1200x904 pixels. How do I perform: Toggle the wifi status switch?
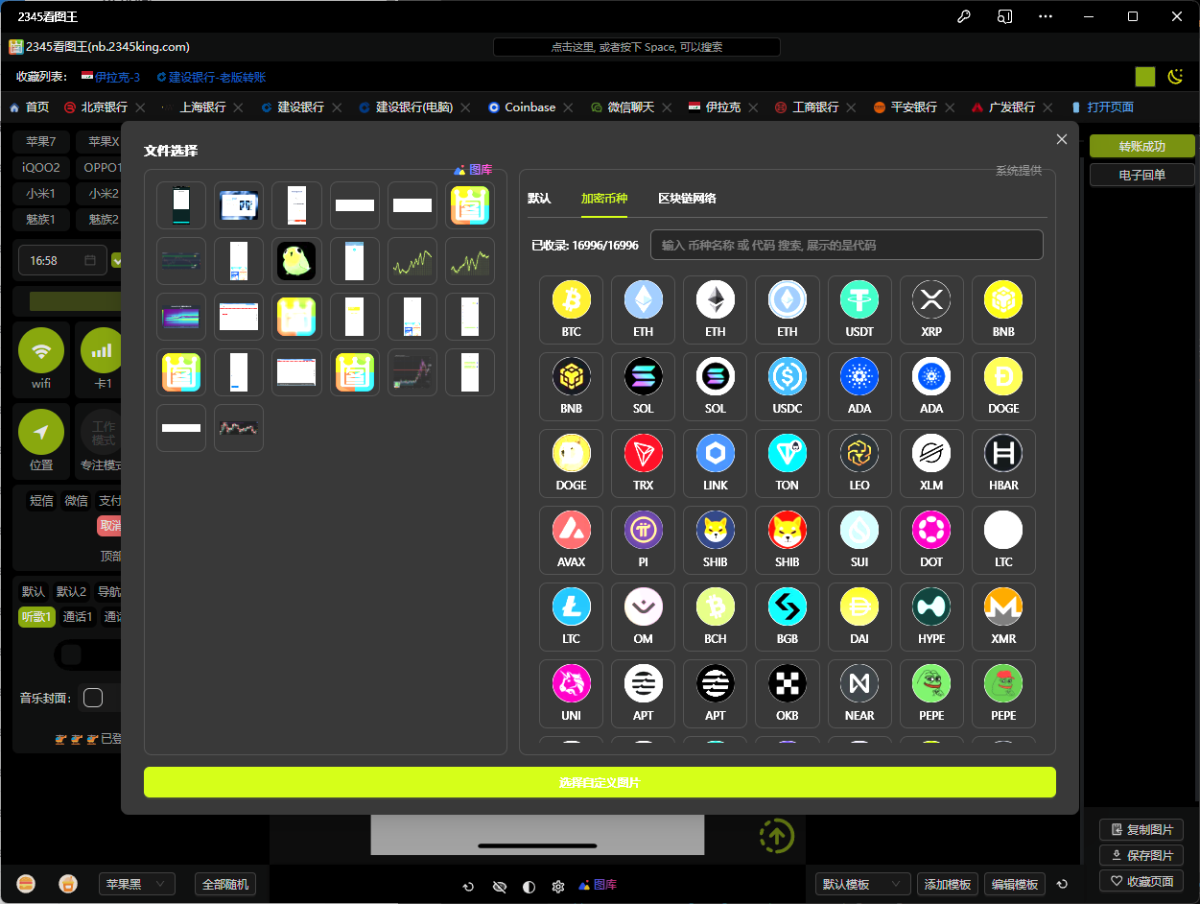coord(41,351)
